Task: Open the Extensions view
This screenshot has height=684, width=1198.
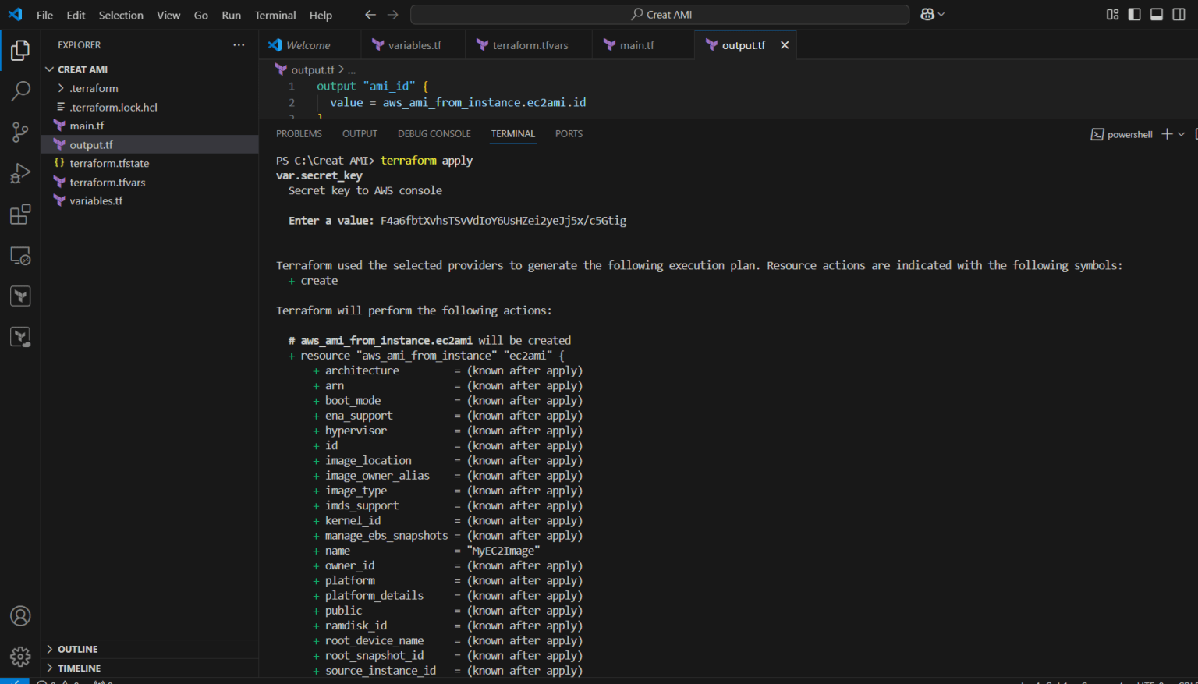Action: pos(19,214)
